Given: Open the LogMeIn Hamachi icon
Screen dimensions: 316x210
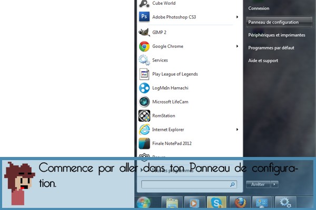Looking at the screenshot, I should click(144, 88).
